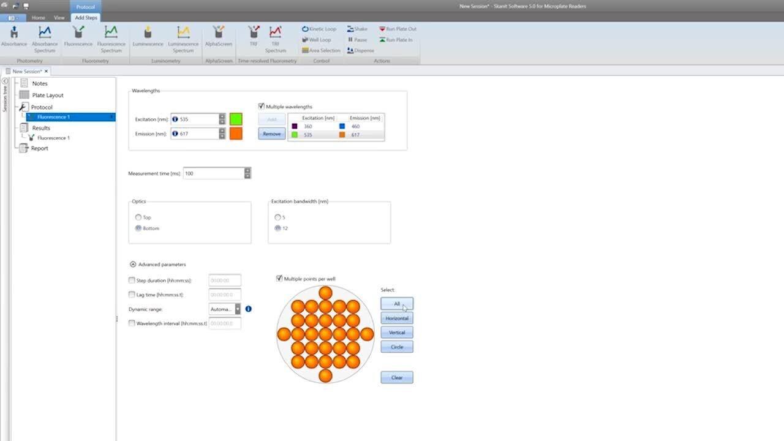The width and height of the screenshot is (784, 441).
Task: Open the View ribbon tab
Action: pos(59,18)
